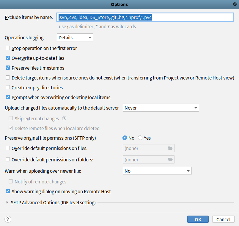Enable Override default permissions on files
The height and width of the screenshot is (226, 239).
8,148
